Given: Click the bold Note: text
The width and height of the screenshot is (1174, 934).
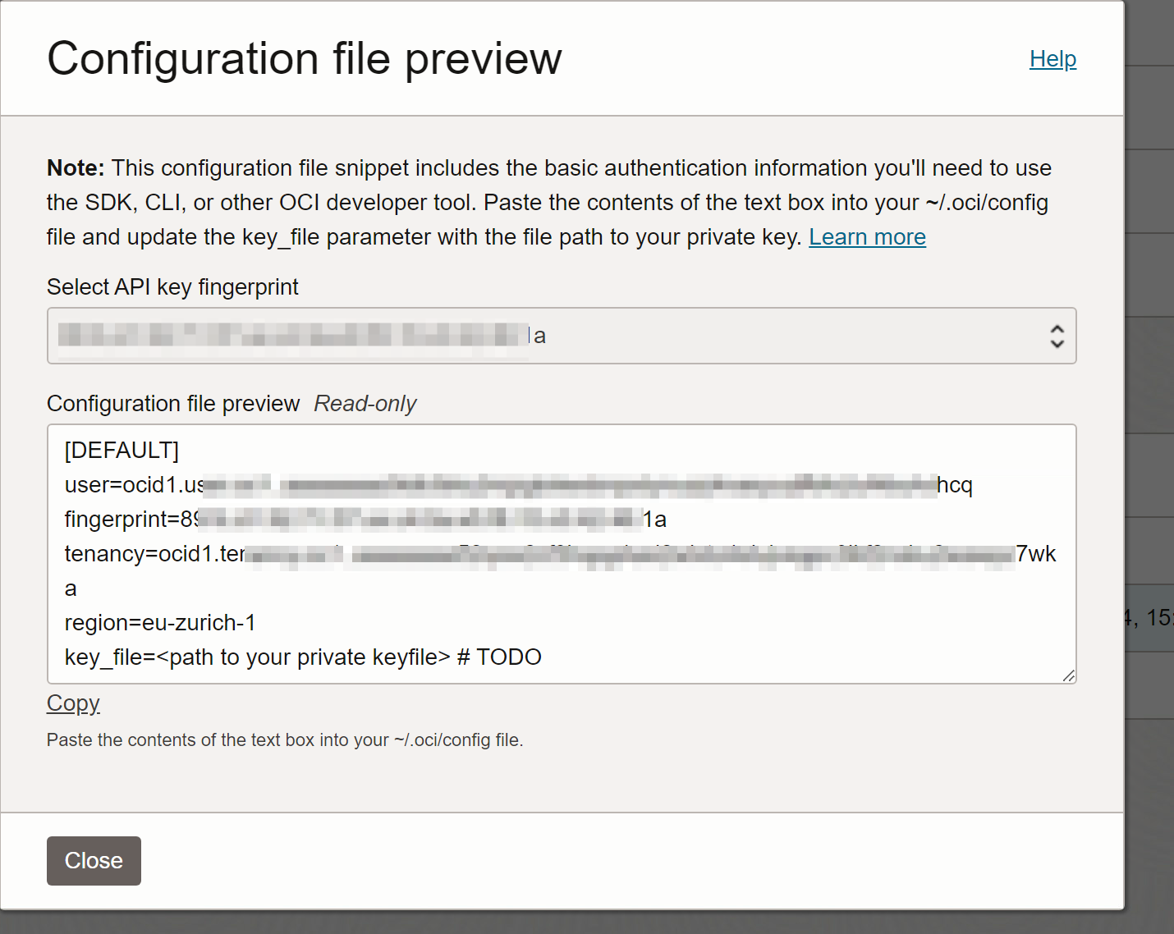Looking at the screenshot, I should tap(76, 168).
